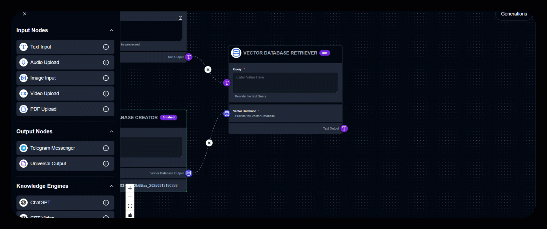Image resolution: width=547 pixels, height=229 pixels.
Task: Click the info icon beside PDF Upload
Action: 106,109
